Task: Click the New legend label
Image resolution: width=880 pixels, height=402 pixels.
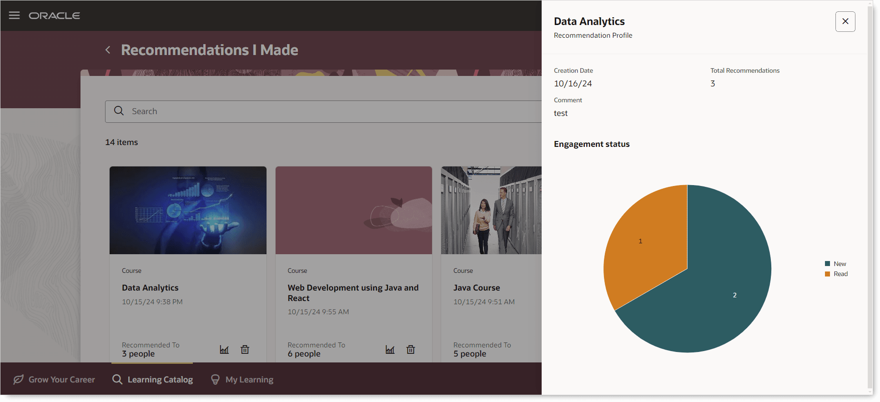Action: (840, 264)
